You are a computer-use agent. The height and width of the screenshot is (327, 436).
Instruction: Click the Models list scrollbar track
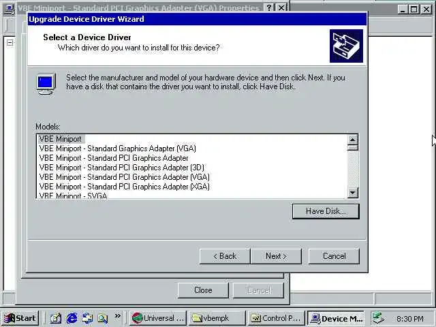(x=353, y=169)
